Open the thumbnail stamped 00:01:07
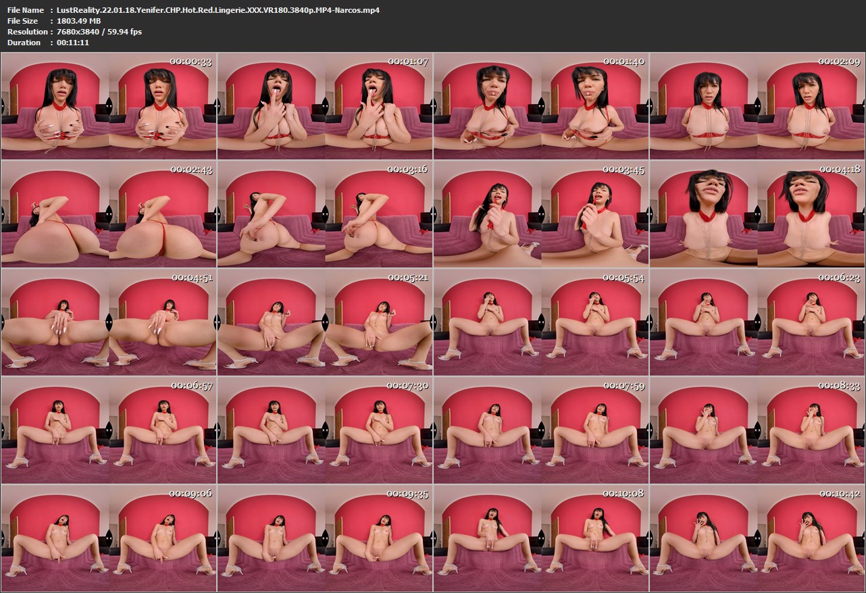The image size is (866, 593). (x=325, y=106)
